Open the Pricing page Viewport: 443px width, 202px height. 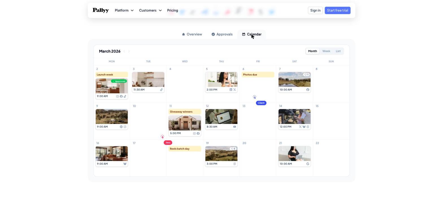click(x=173, y=10)
